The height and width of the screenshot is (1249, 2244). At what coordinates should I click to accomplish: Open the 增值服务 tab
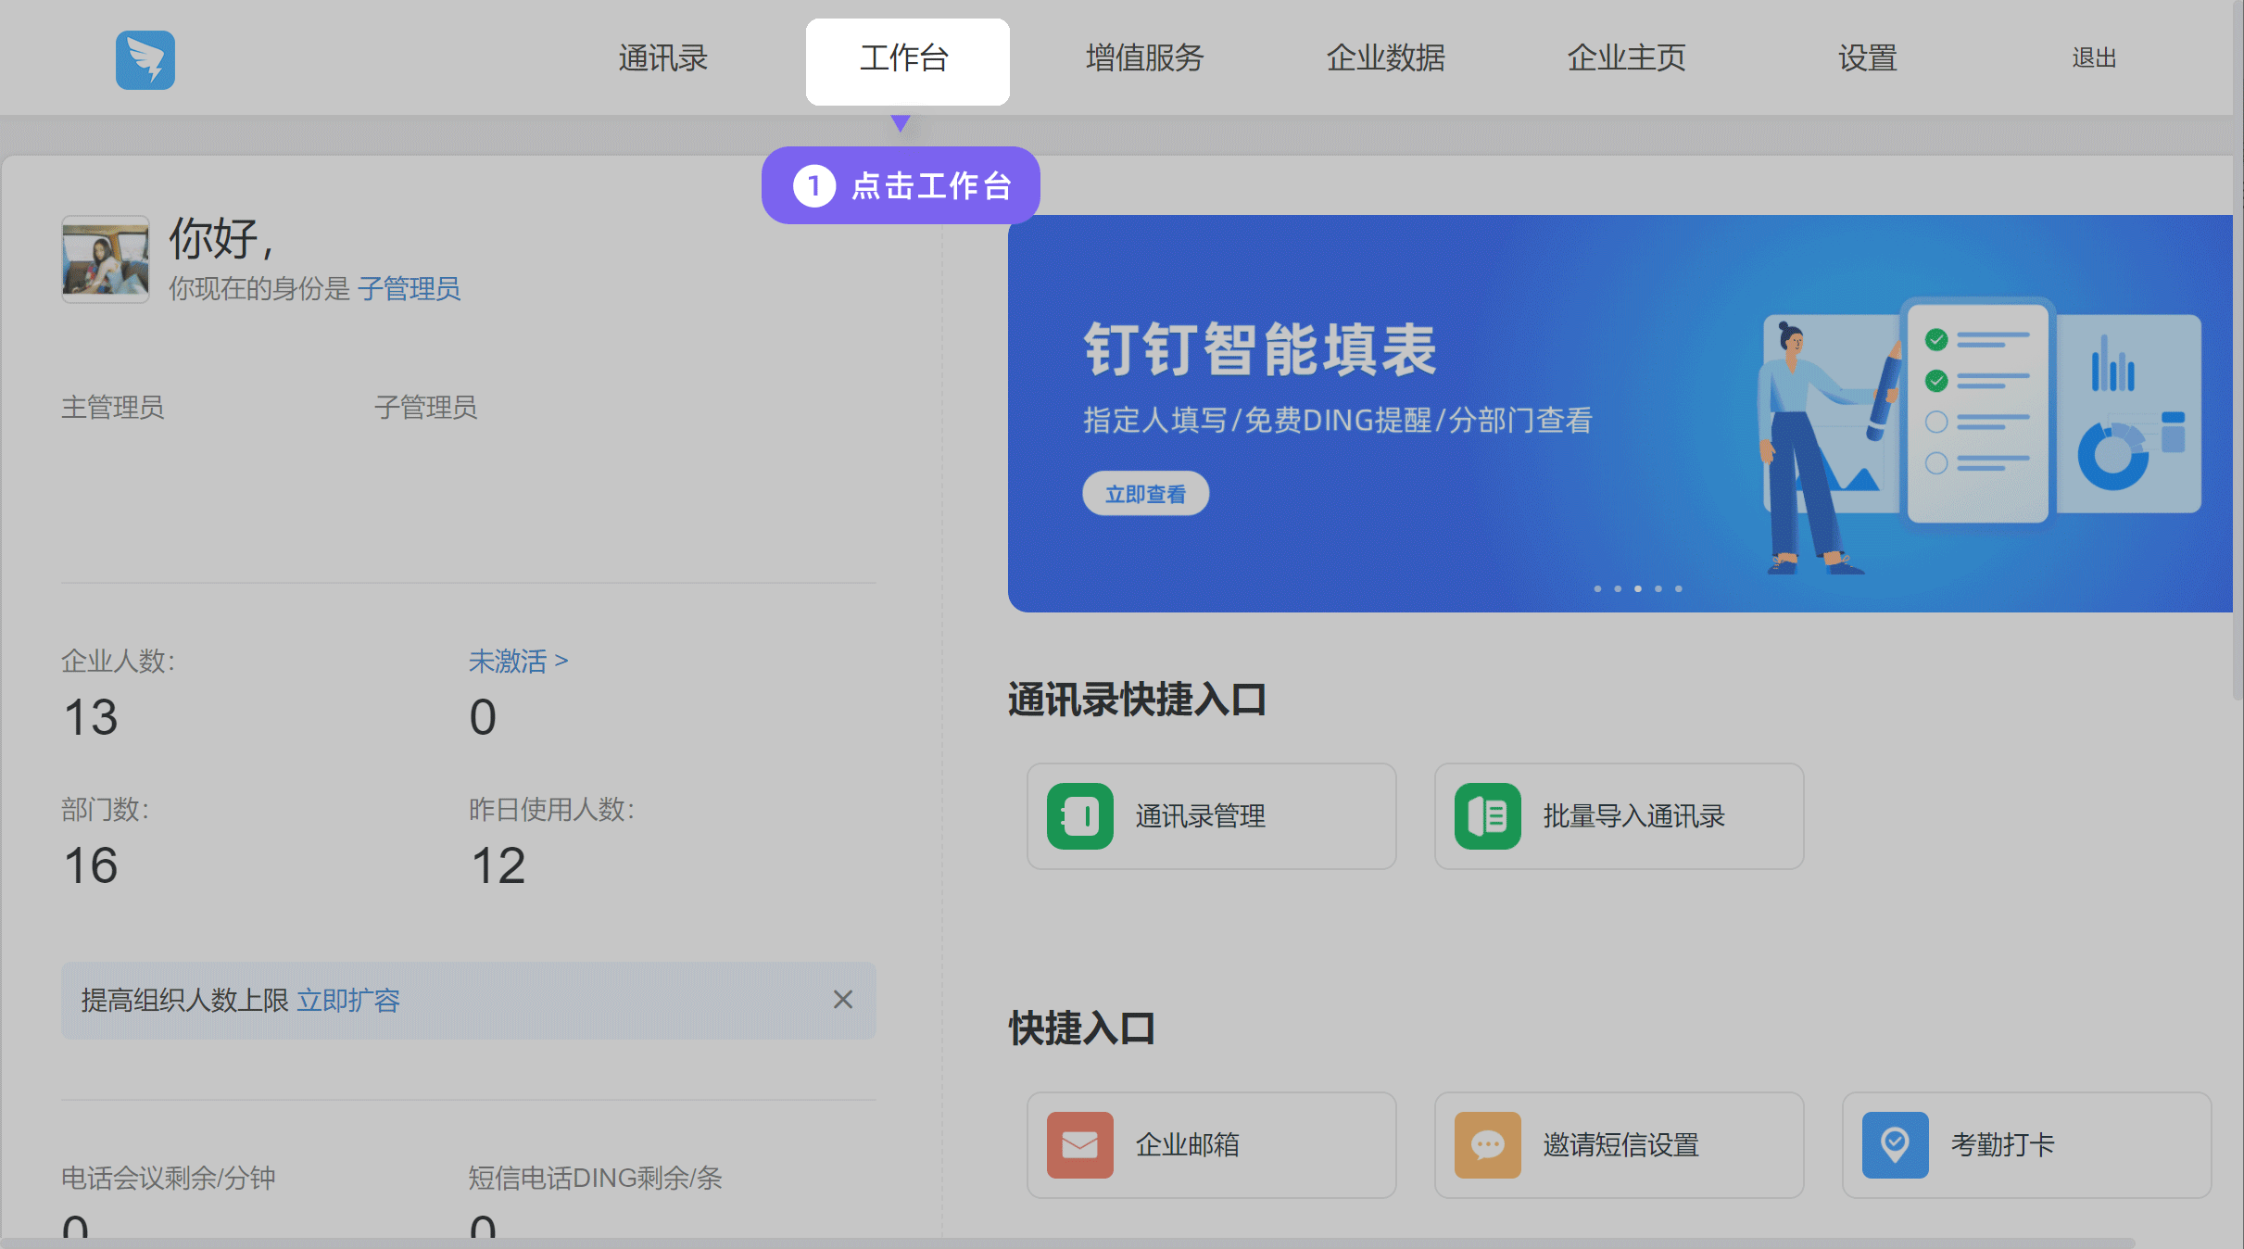coord(1144,58)
